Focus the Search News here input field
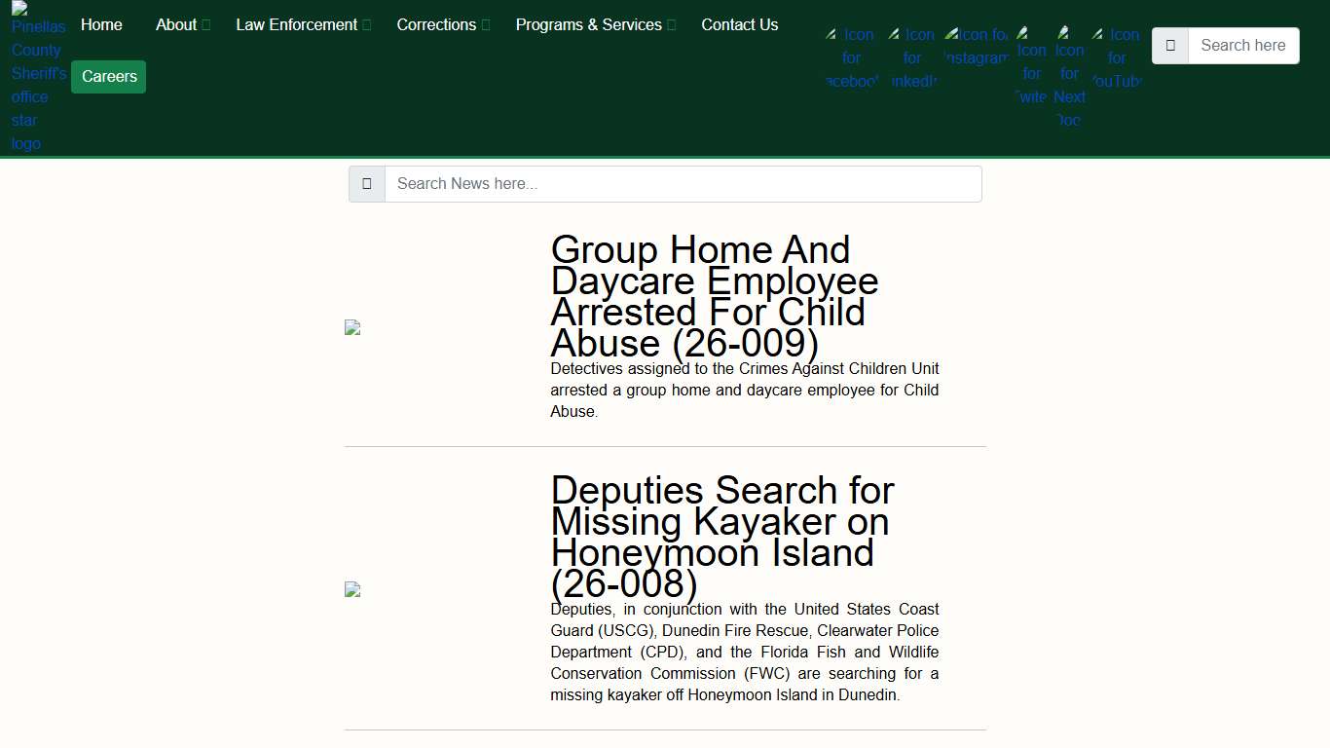The image size is (1330, 748). coord(683,184)
